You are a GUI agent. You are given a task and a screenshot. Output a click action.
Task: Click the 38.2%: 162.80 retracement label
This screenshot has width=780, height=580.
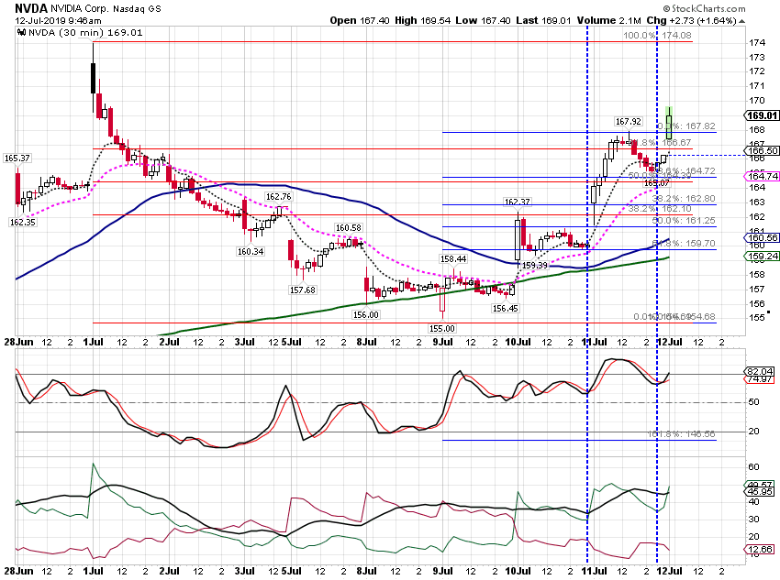tap(684, 198)
